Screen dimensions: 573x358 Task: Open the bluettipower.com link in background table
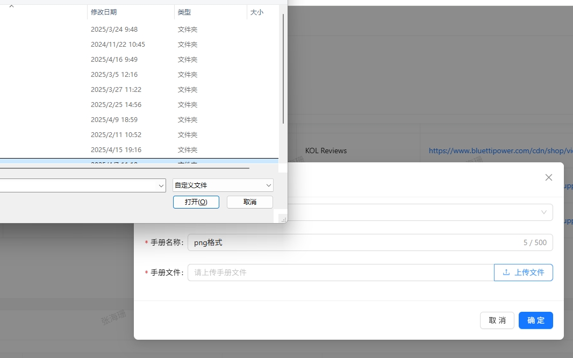[500, 151]
